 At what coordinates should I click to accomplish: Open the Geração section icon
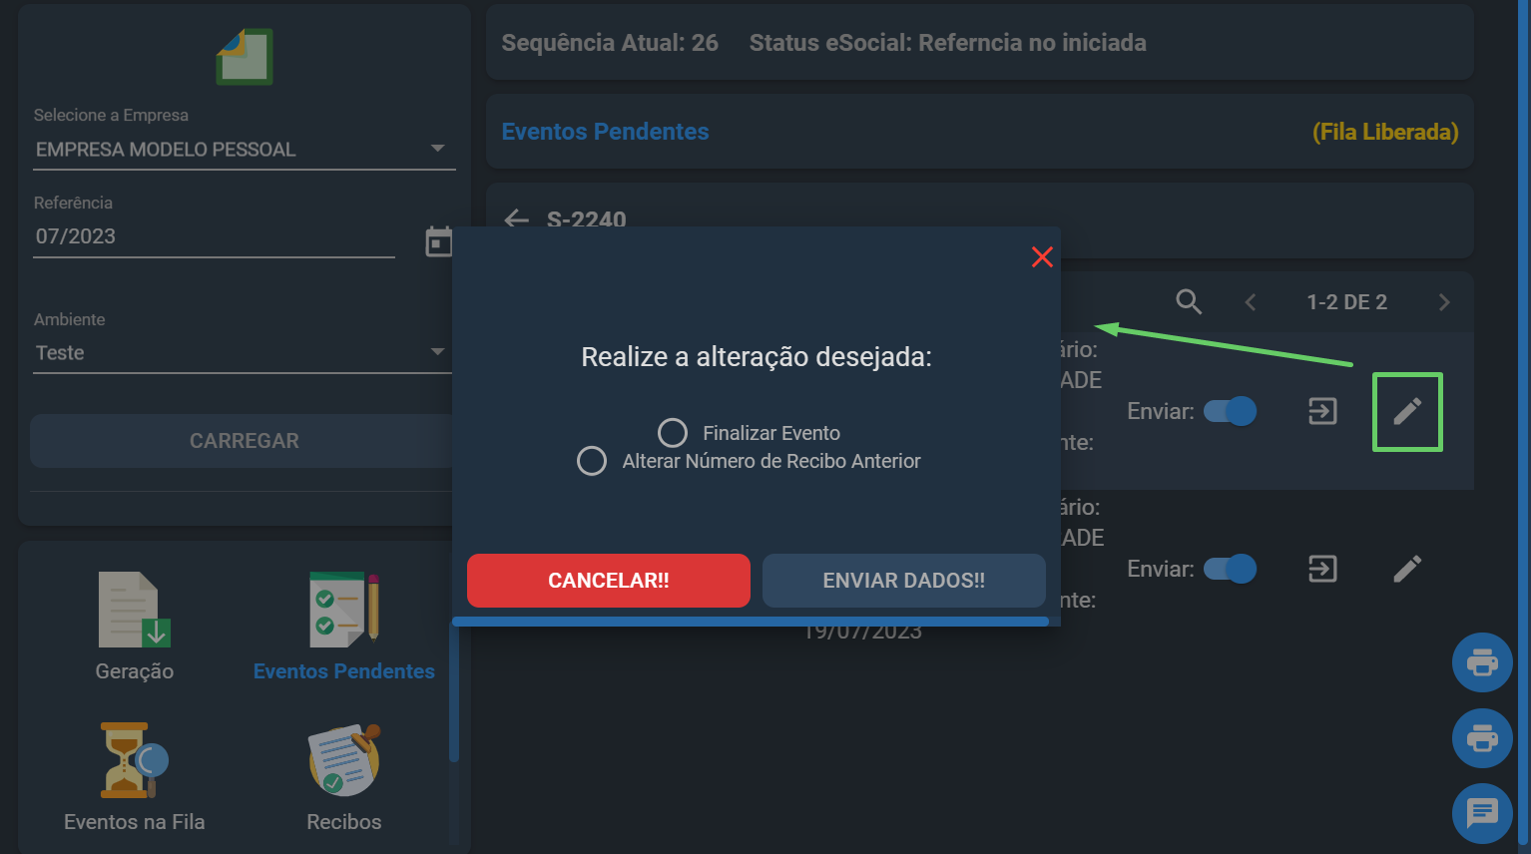[x=135, y=610]
